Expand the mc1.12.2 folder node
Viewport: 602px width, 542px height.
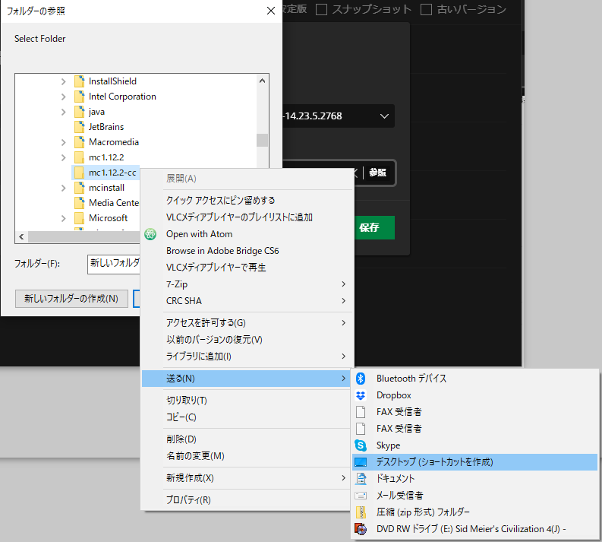click(63, 157)
